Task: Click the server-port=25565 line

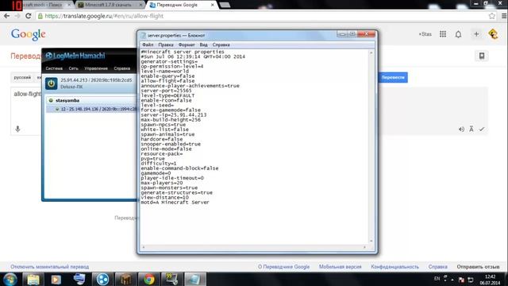Action: point(166,91)
